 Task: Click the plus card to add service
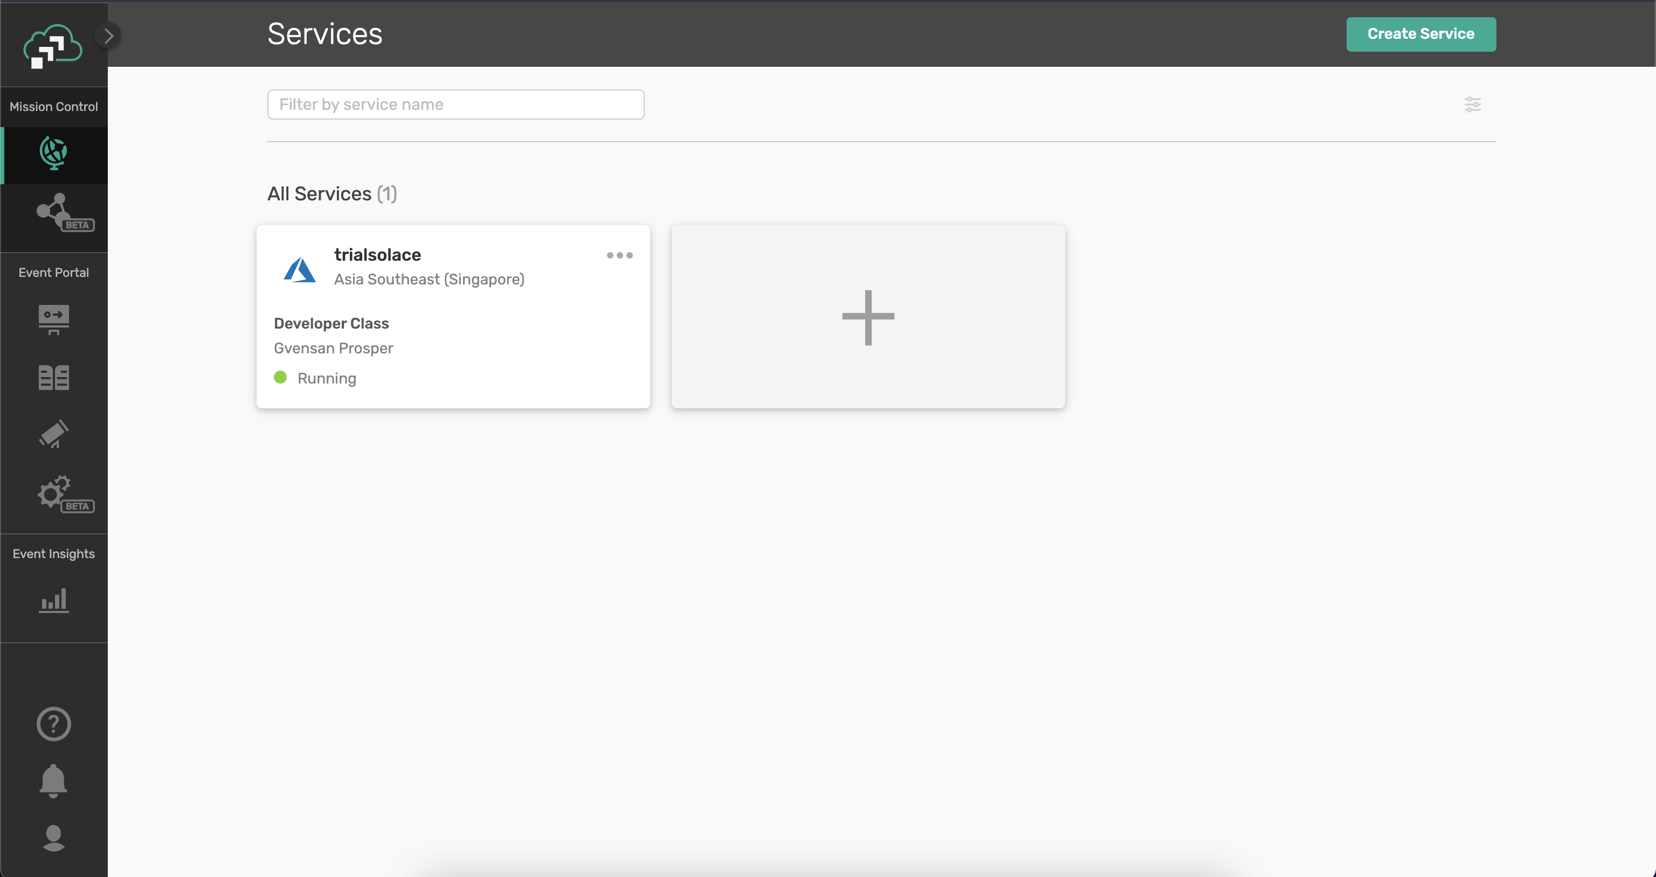click(868, 317)
